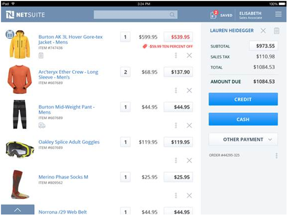Image resolution: width=288 pixels, height=216 pixels.
Task: Expand the Other Payment dropdown
Action: click(243, 140)
